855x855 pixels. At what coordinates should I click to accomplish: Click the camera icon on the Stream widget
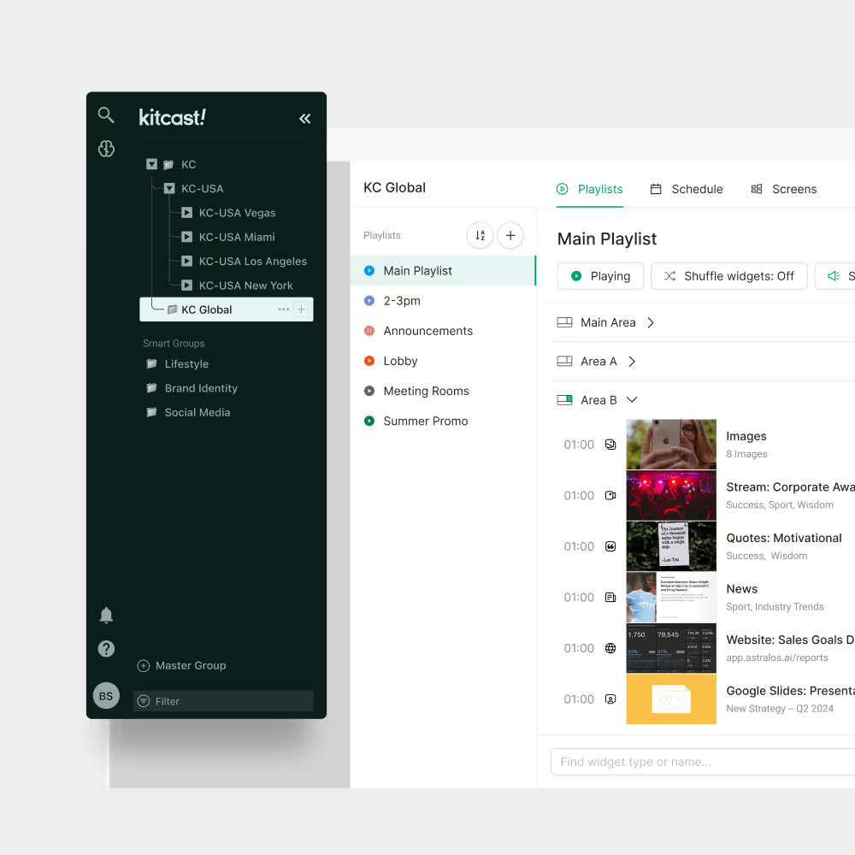coord(610,495)
